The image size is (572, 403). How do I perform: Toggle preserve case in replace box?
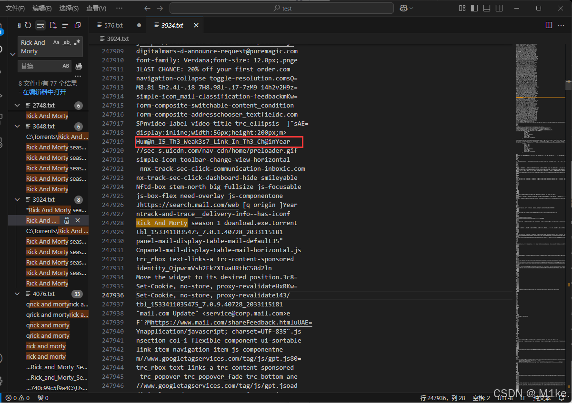pyautogui.click(x=66, y=66)
